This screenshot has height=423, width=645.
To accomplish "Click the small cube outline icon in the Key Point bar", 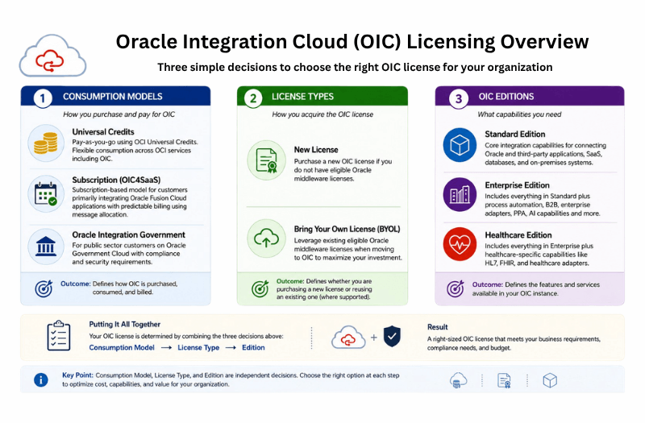I will (550, 380).
